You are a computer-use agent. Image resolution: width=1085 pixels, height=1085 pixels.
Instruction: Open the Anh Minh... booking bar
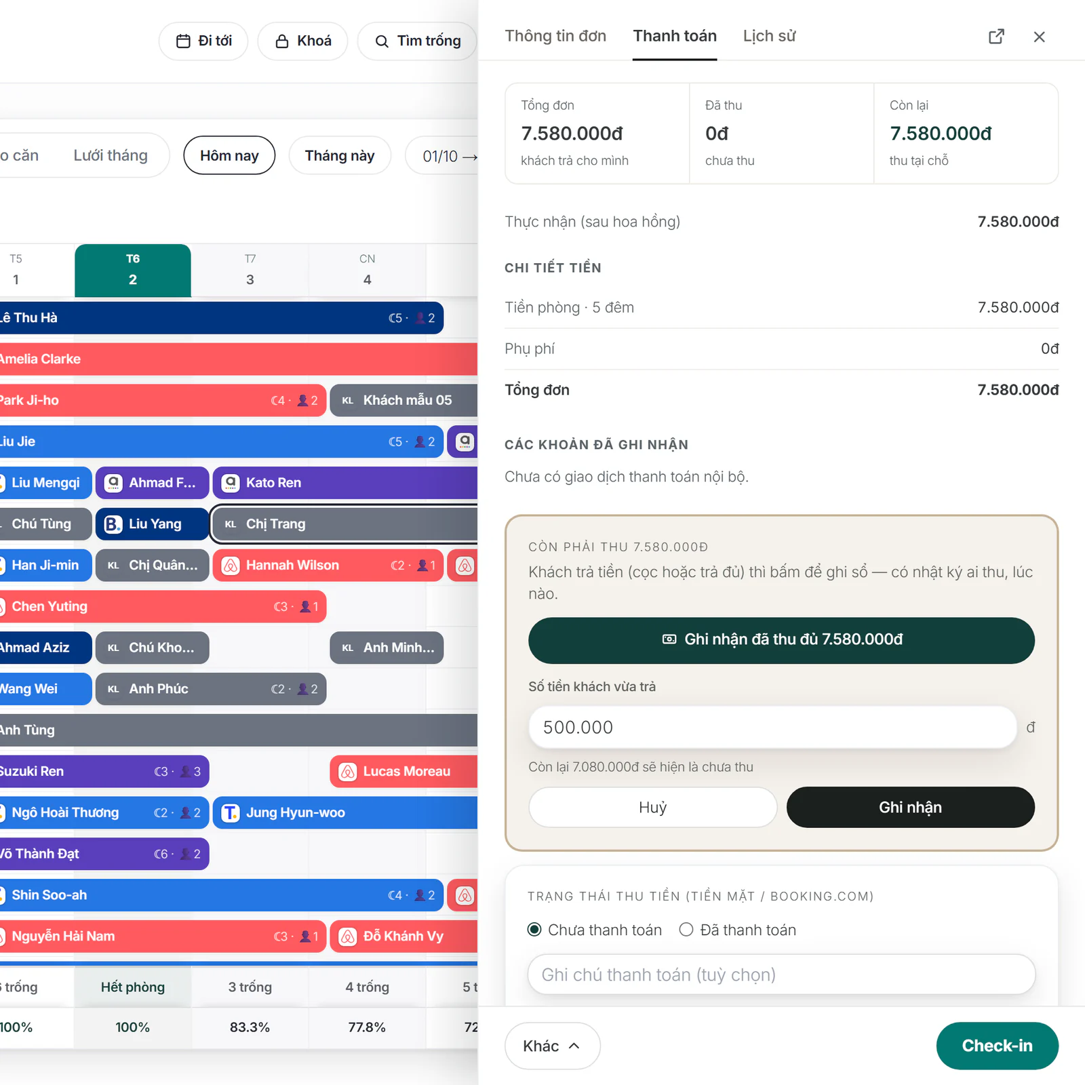[x=387, y=648]
